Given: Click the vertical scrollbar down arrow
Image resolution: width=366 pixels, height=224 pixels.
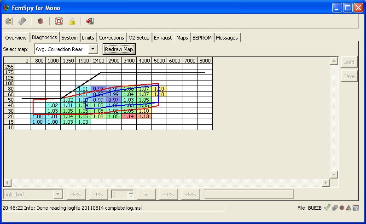Looking at the screenshot, I should click(334, 174).
